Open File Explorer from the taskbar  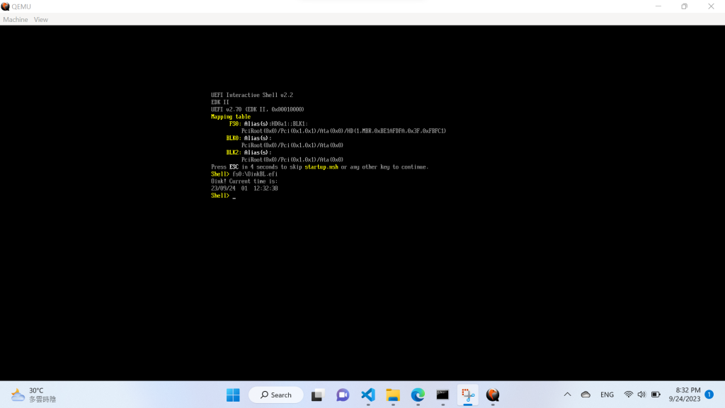pos(393,395)
